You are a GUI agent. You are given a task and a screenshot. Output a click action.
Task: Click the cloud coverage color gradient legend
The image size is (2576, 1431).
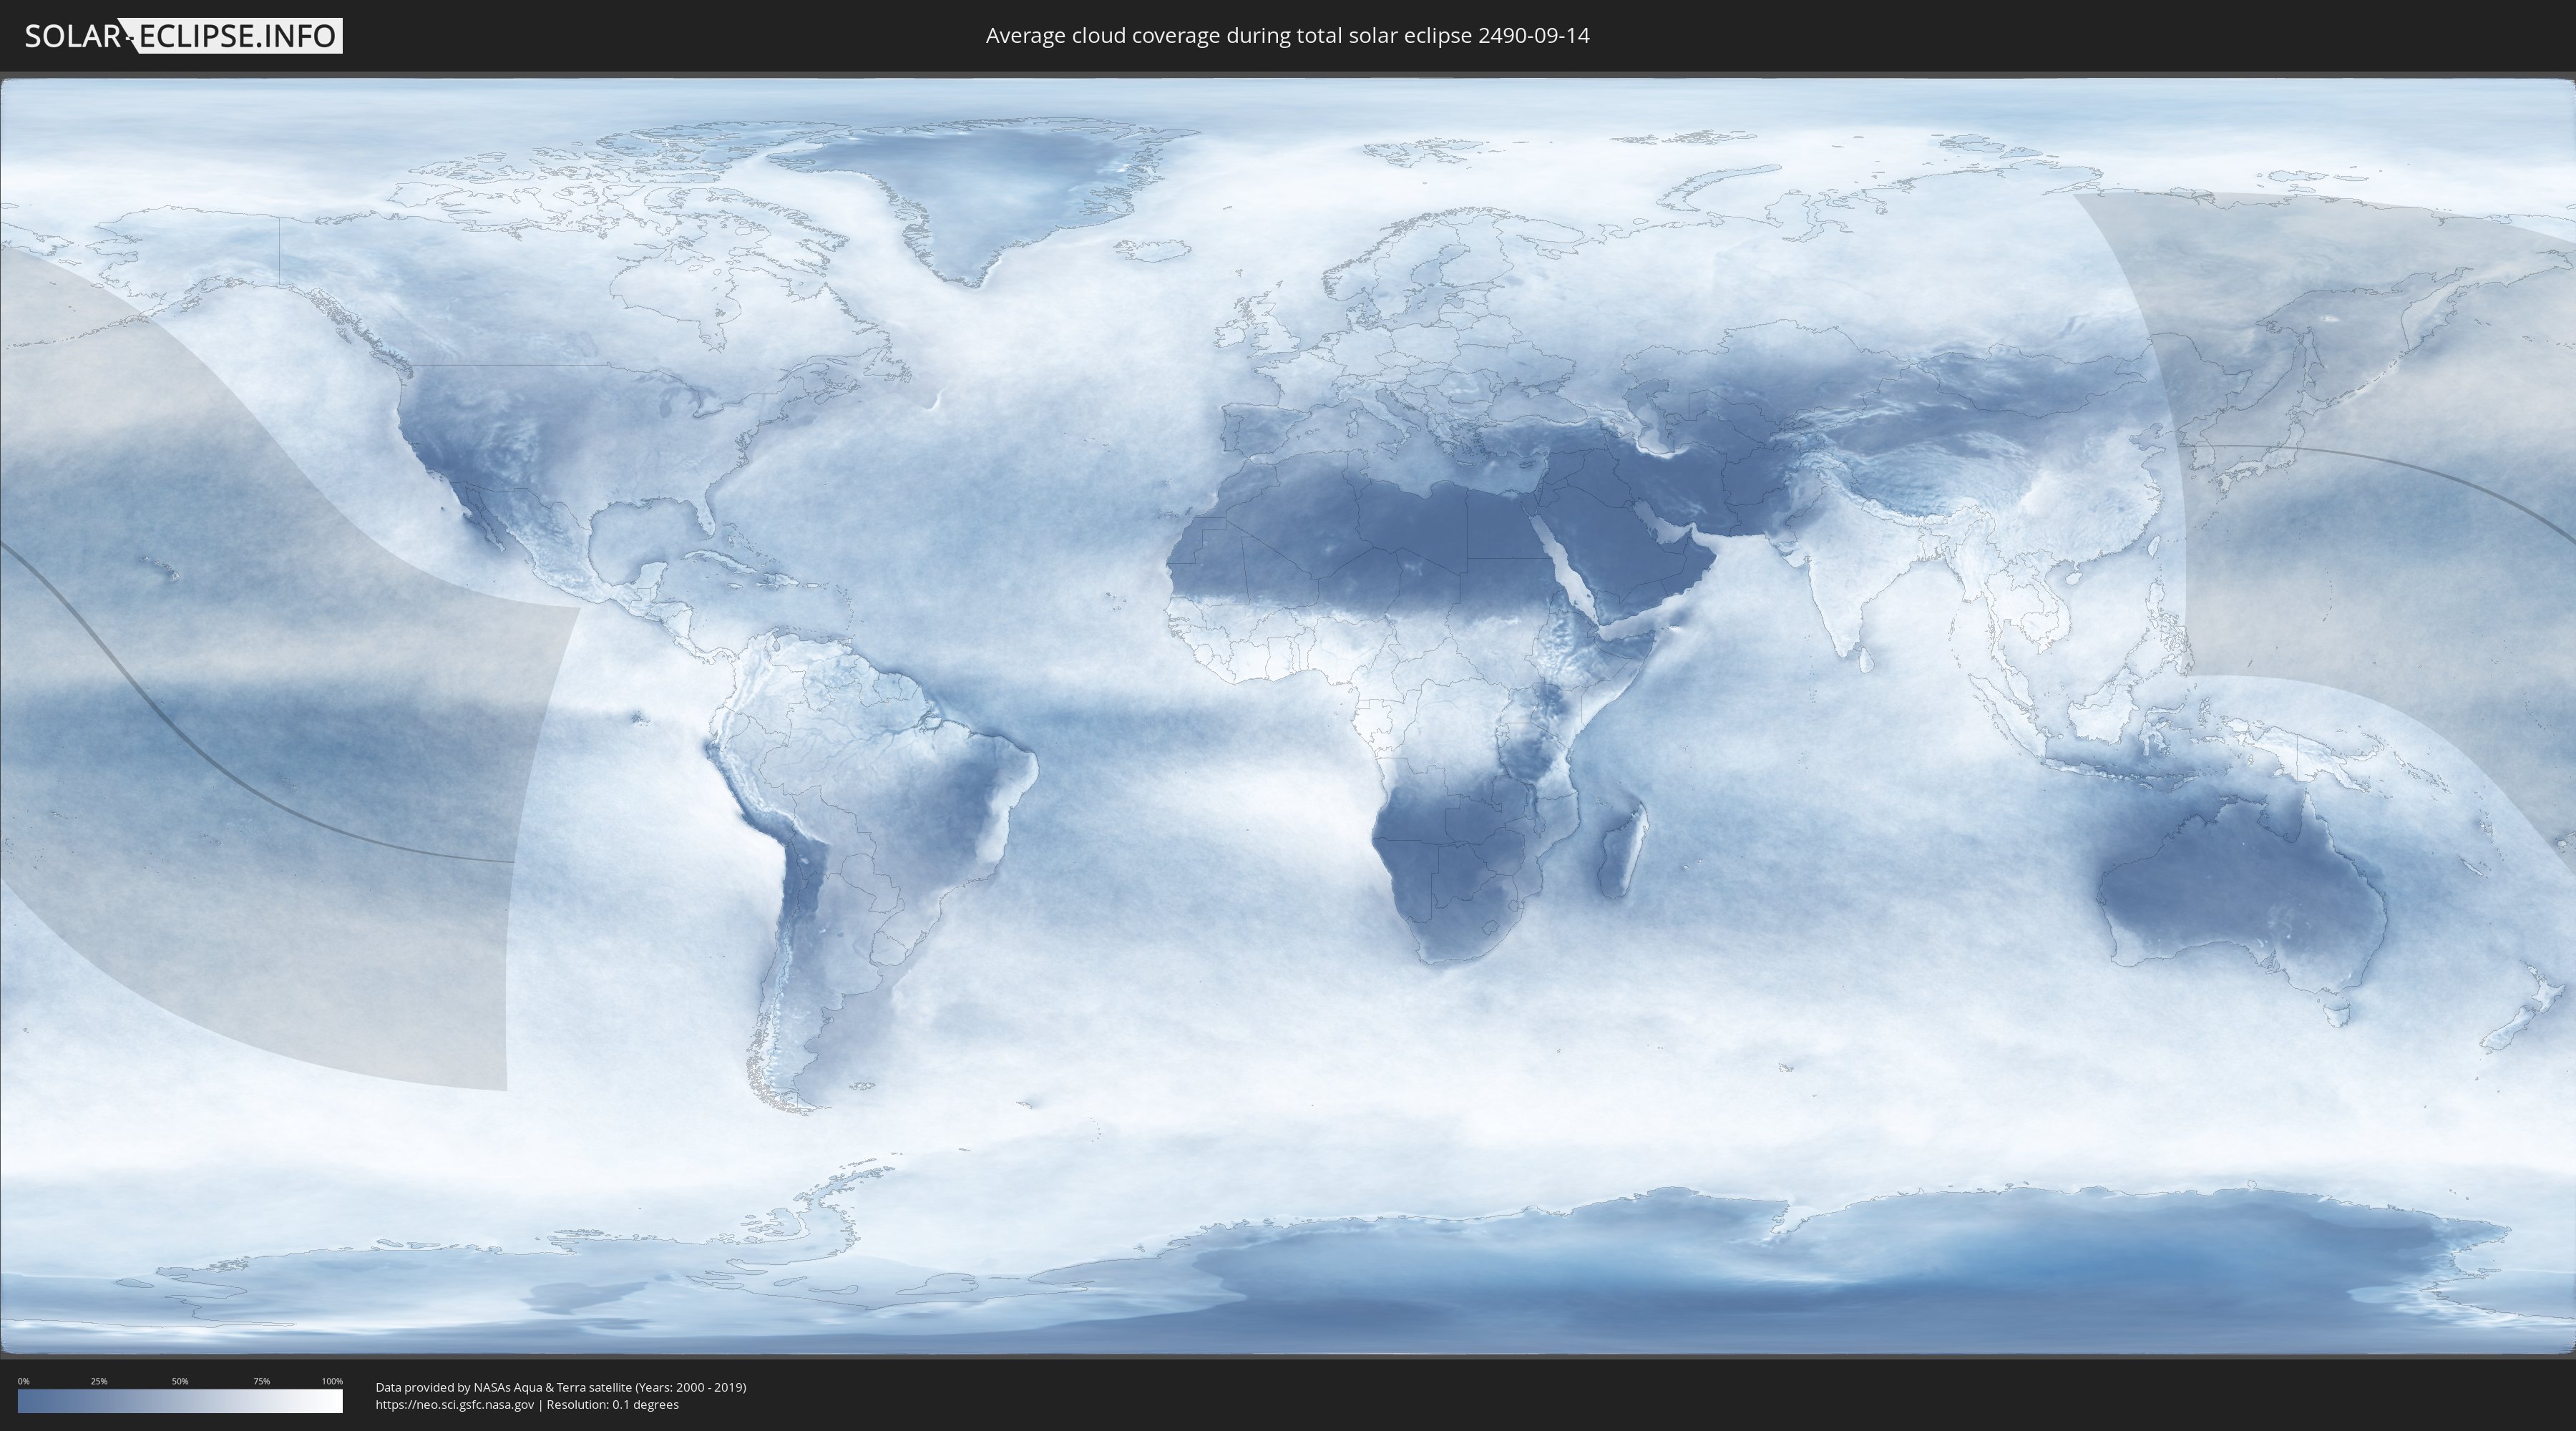[x=180, y=1401]
